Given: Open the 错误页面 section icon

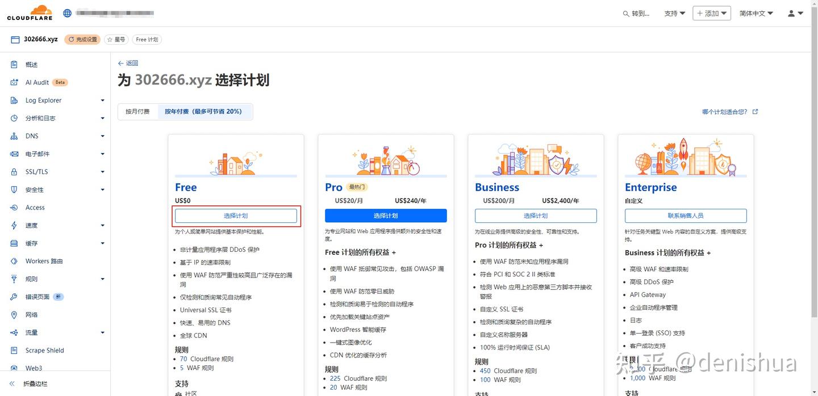Looking at the screenshot, I should (14, 296).
